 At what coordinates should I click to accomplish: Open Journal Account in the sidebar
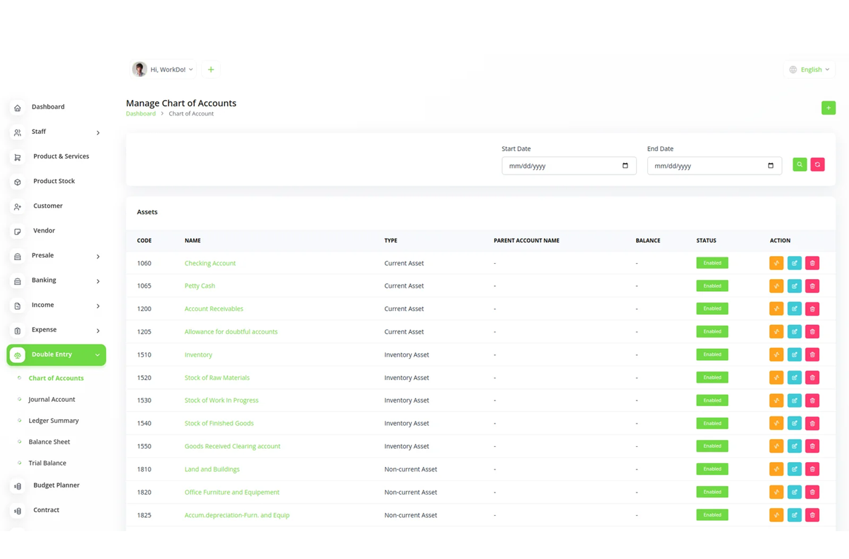pyautogui.click(x=52, y=399)
